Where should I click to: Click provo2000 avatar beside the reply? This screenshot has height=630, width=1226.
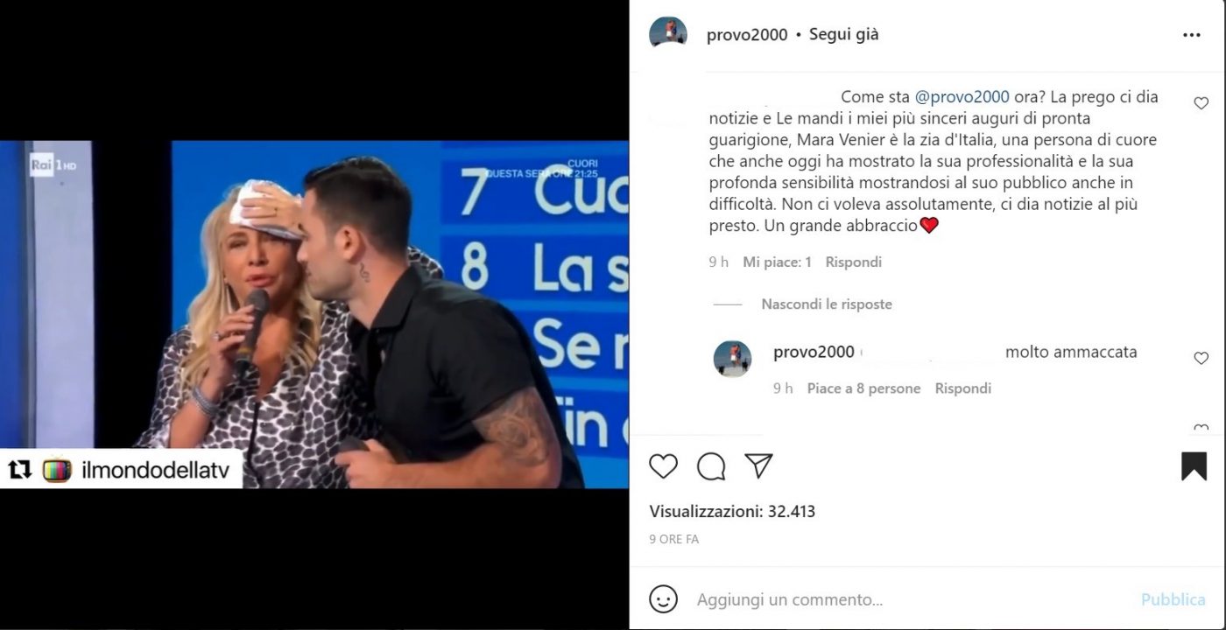732,359
